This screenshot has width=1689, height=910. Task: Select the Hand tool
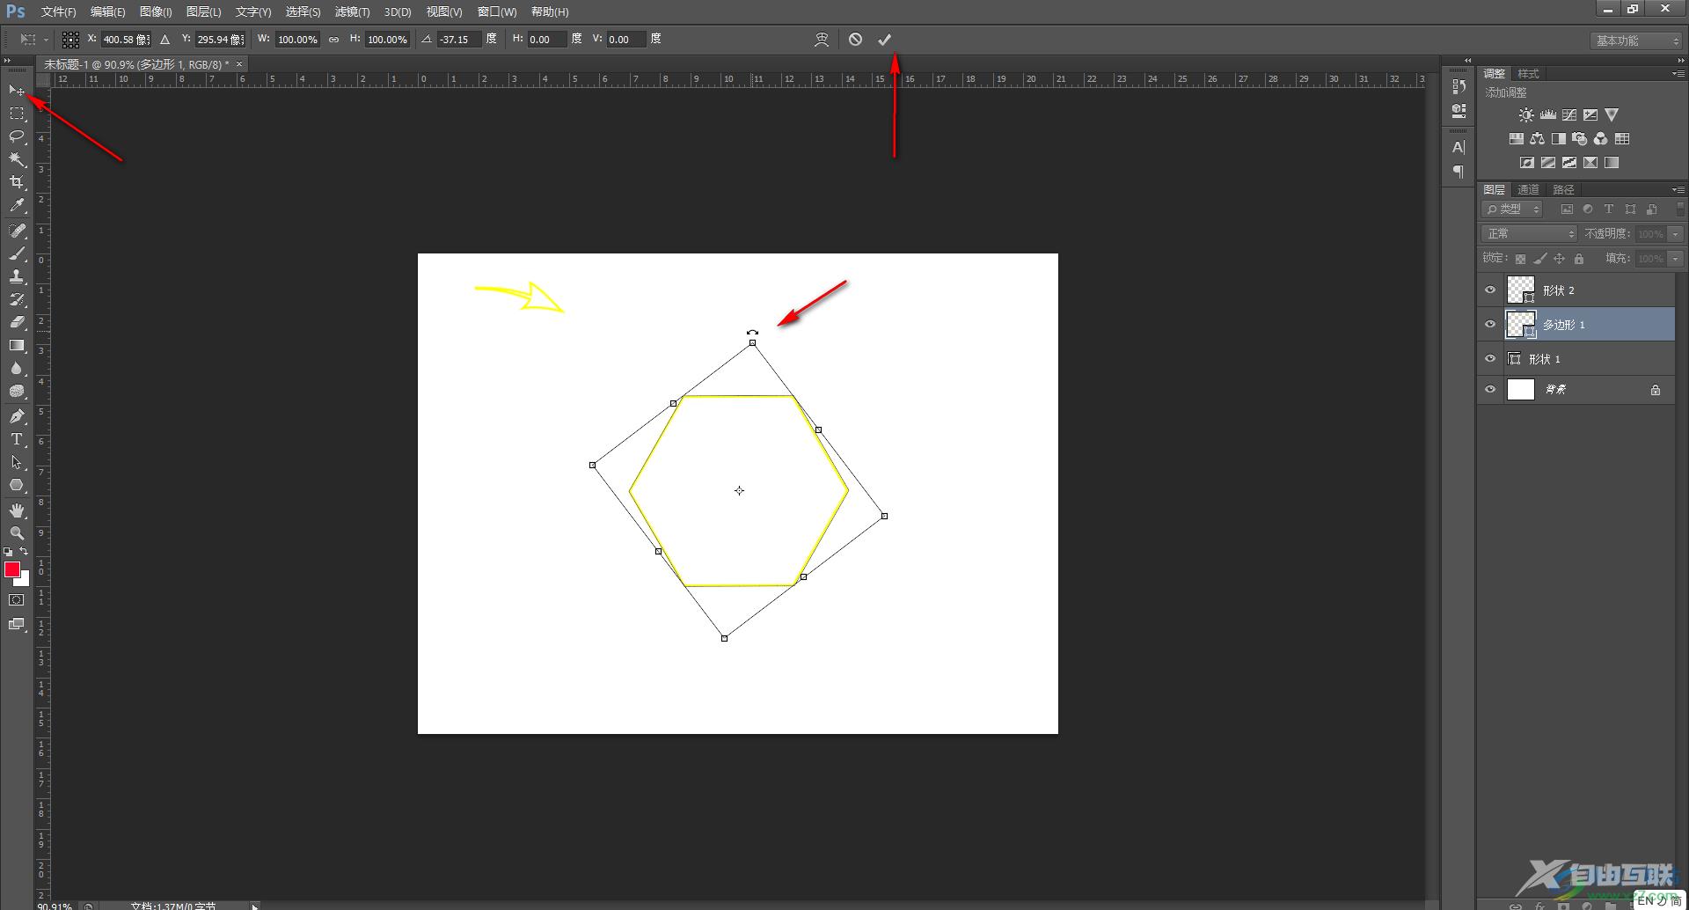17,510
